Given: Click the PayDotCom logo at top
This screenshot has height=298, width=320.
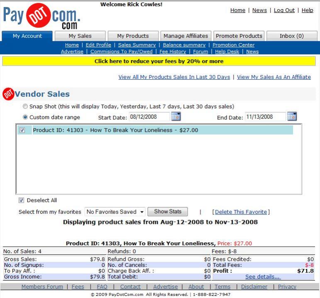Looking at the screenshot, I should 42,16.
